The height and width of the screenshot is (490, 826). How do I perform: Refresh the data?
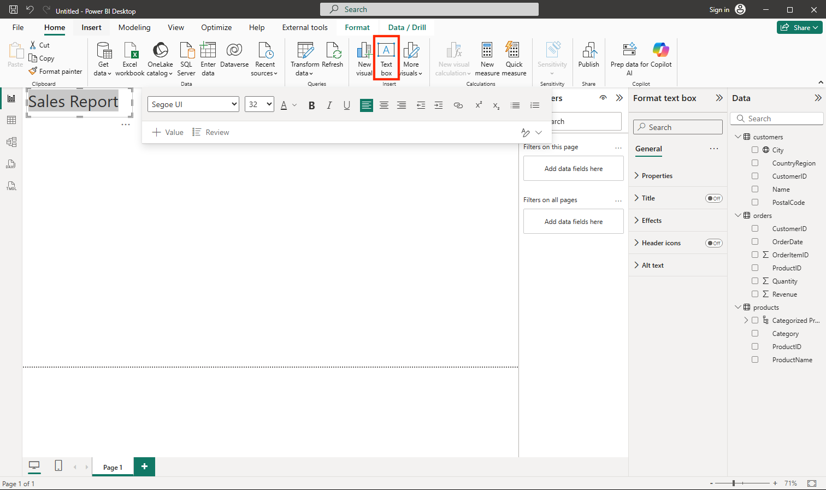click(x=333, y=55)
